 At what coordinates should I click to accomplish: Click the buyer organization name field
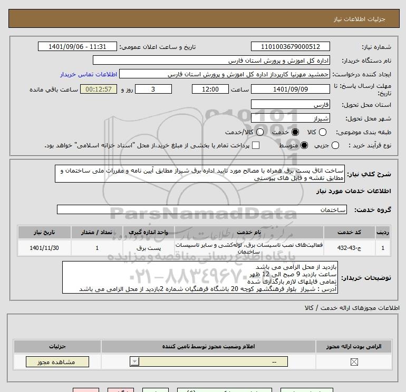click(211, 60)
